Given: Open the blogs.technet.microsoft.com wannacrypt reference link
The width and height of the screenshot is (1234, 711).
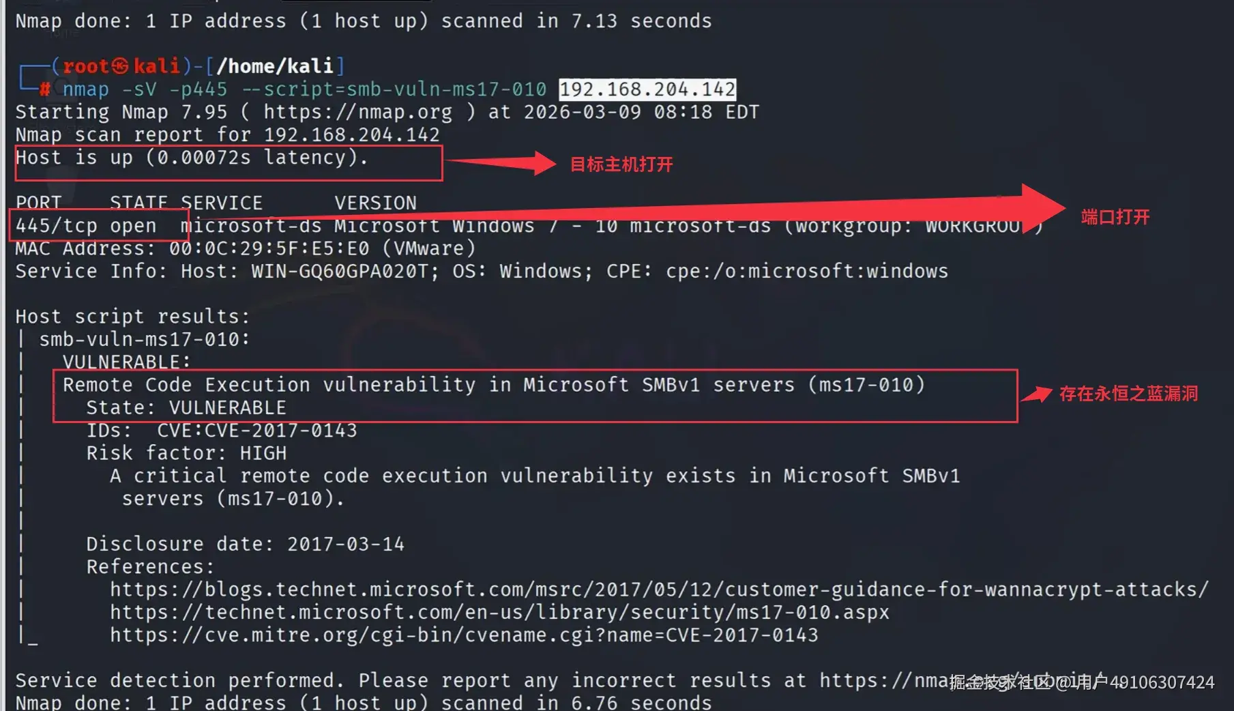Looking at the screenshot, I should (x=659, y=590).
